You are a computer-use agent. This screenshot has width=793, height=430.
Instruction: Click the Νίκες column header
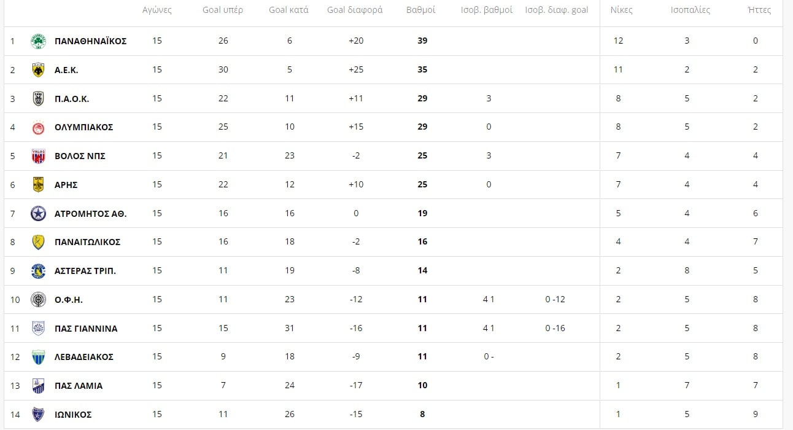click(621, 10)
